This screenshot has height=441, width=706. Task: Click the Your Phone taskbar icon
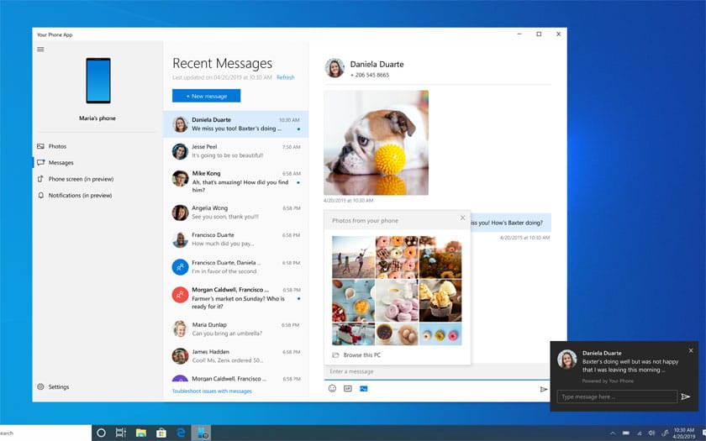click(x=201, y=433)
